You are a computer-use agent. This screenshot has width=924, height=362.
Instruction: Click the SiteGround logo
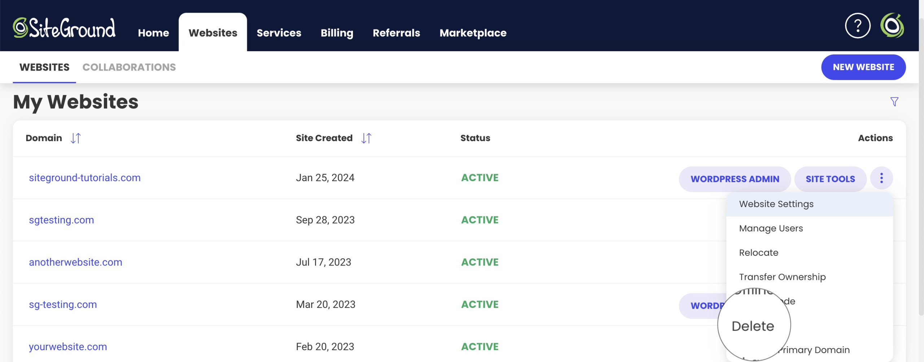64,28
